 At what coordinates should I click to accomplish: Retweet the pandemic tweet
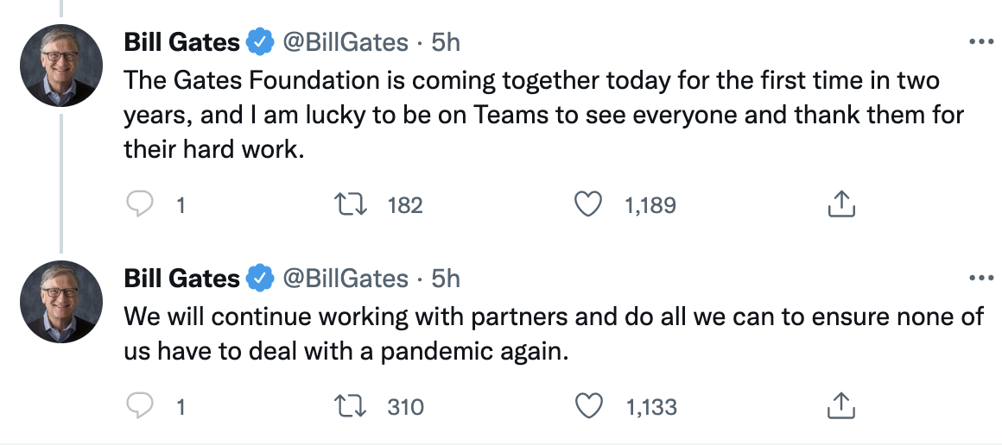click(351, 406)
